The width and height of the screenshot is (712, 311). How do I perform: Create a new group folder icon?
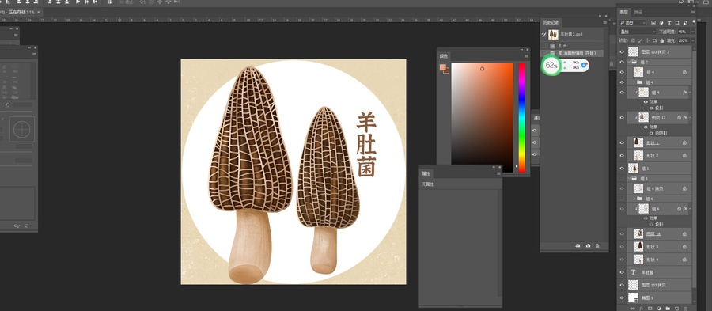tap(668, 309)
